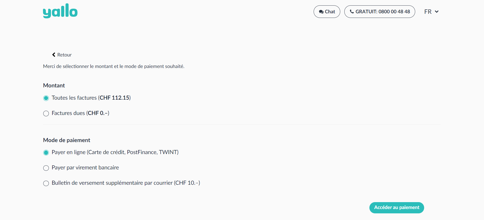Select the Toutes les factures radio button
Viewport: 484px width, 220px height.
coord(46,98)
